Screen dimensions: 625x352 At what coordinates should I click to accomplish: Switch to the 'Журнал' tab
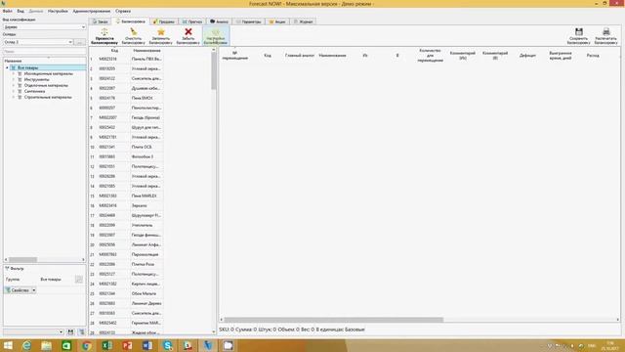(304, 22)
